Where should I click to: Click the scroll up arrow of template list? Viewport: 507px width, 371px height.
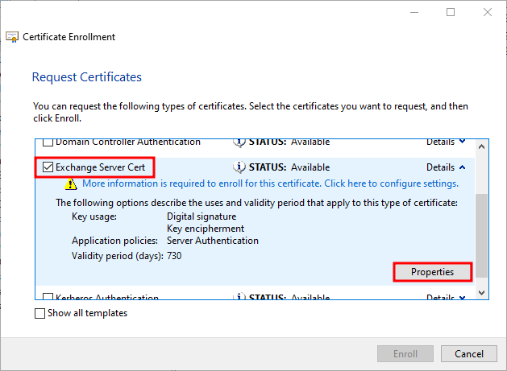(481, 146)
